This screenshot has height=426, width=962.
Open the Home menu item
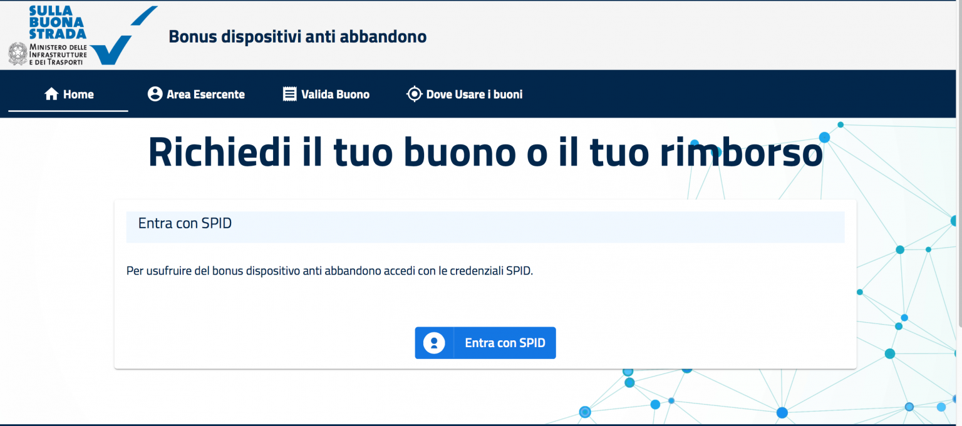tap(68, 94)
